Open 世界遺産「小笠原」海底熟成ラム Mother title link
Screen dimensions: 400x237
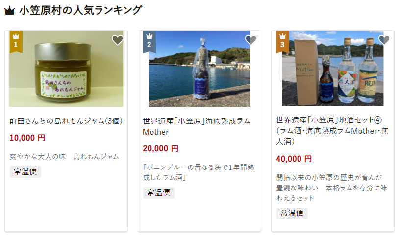[x=197, y=126]
